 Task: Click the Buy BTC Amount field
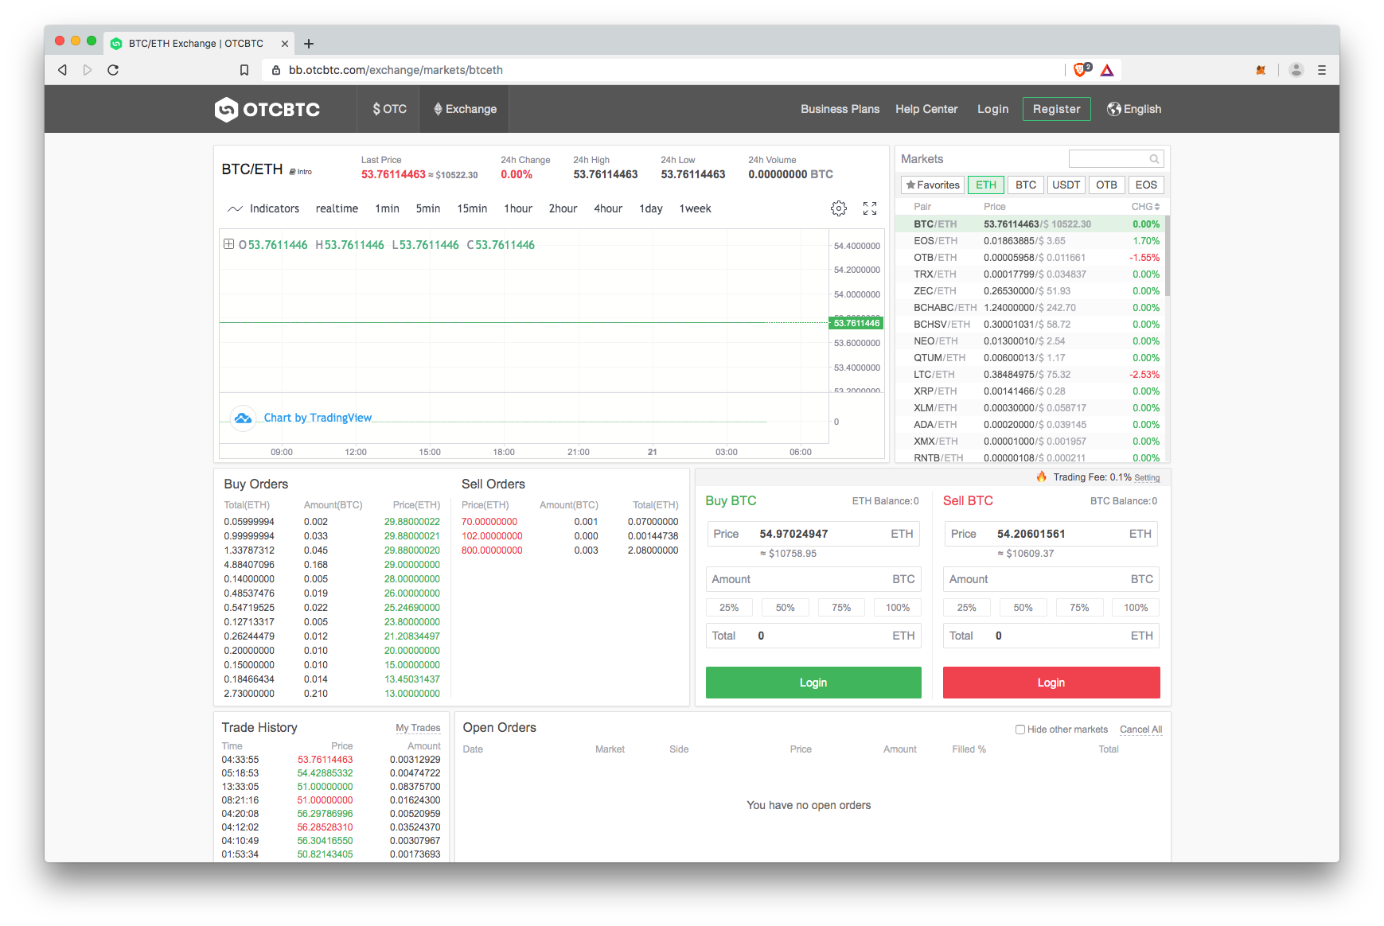click(x=813, y=579)
